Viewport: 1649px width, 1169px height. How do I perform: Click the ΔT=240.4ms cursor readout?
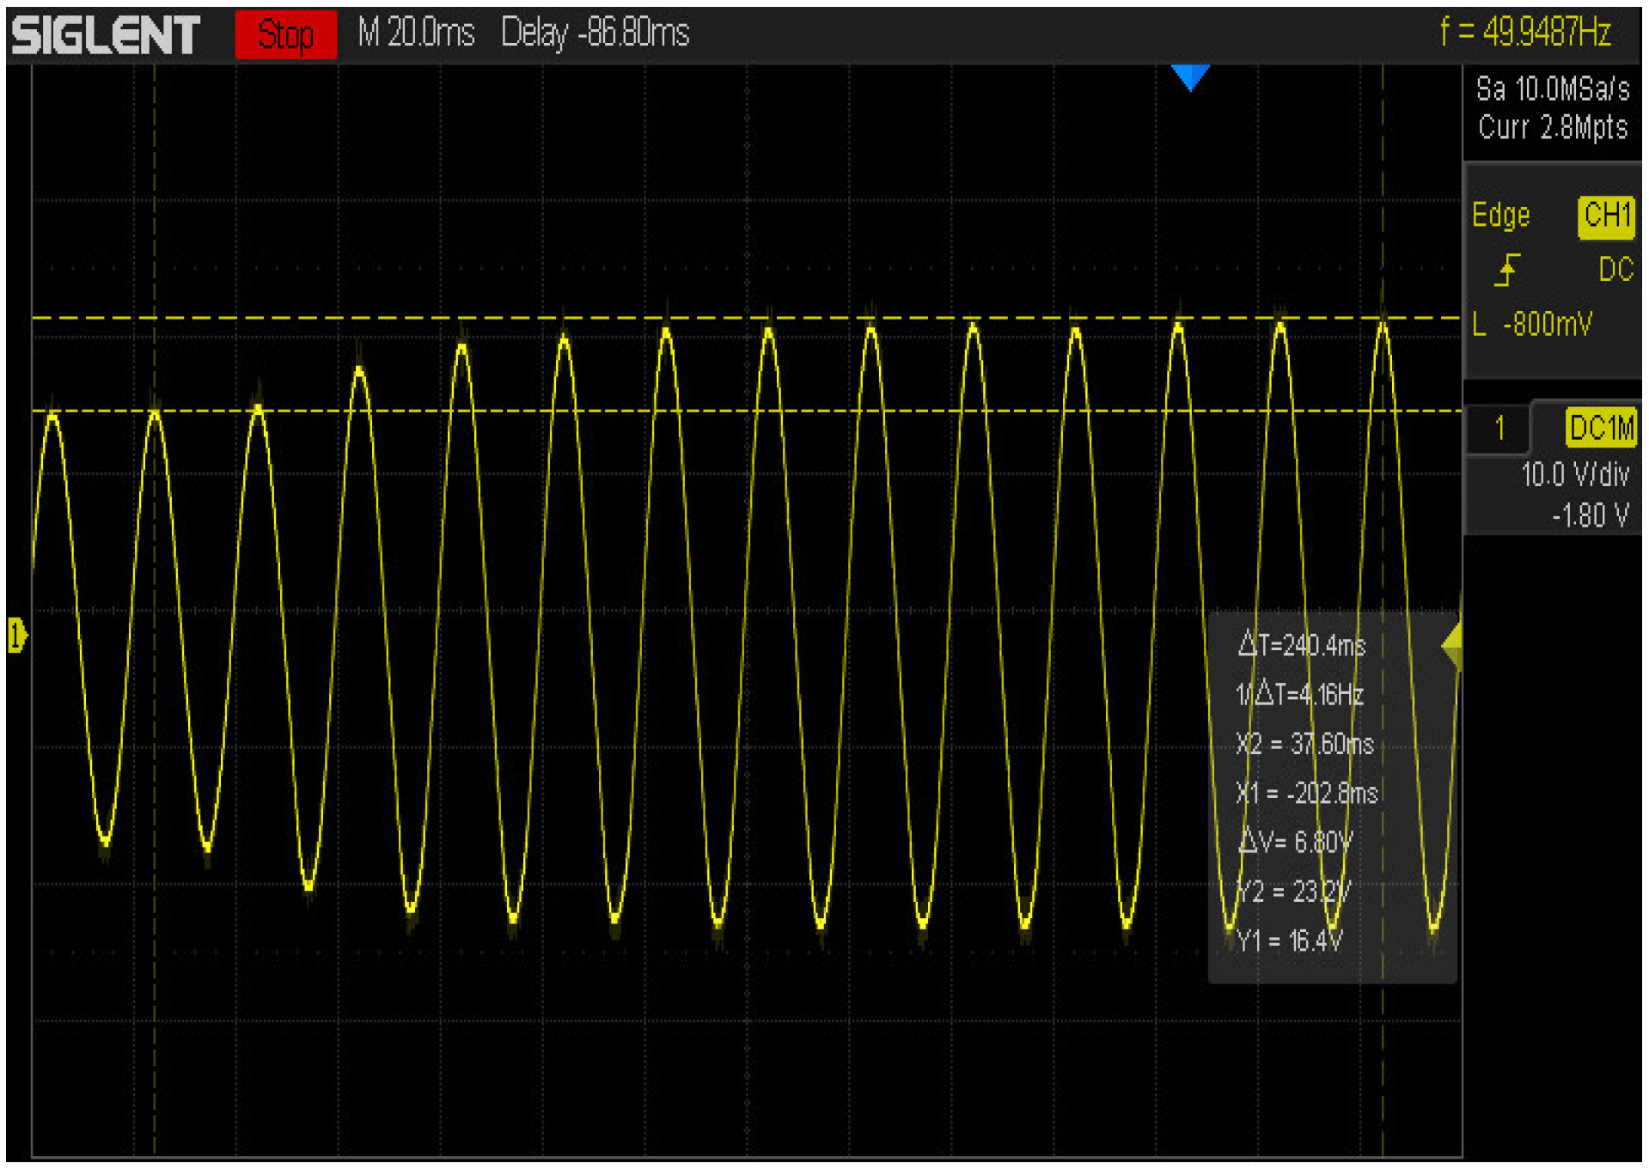coord(1301,645)
